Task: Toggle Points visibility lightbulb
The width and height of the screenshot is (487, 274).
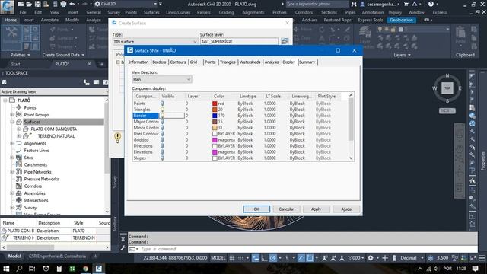Action: [x=162, y=104]
